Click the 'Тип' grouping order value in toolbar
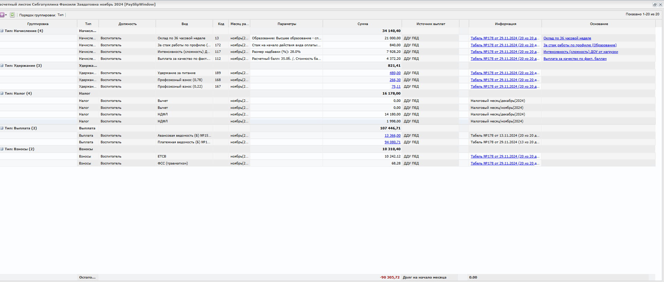The image size is (664, 282). click(x=61, y=15)
